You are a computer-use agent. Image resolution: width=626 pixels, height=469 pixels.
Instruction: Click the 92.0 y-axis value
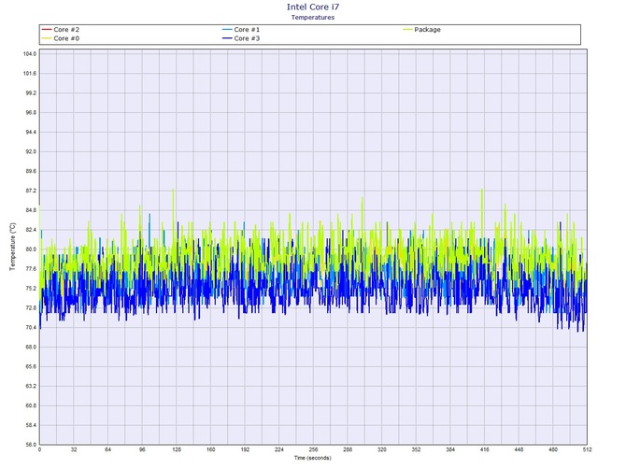coord(30,151)
